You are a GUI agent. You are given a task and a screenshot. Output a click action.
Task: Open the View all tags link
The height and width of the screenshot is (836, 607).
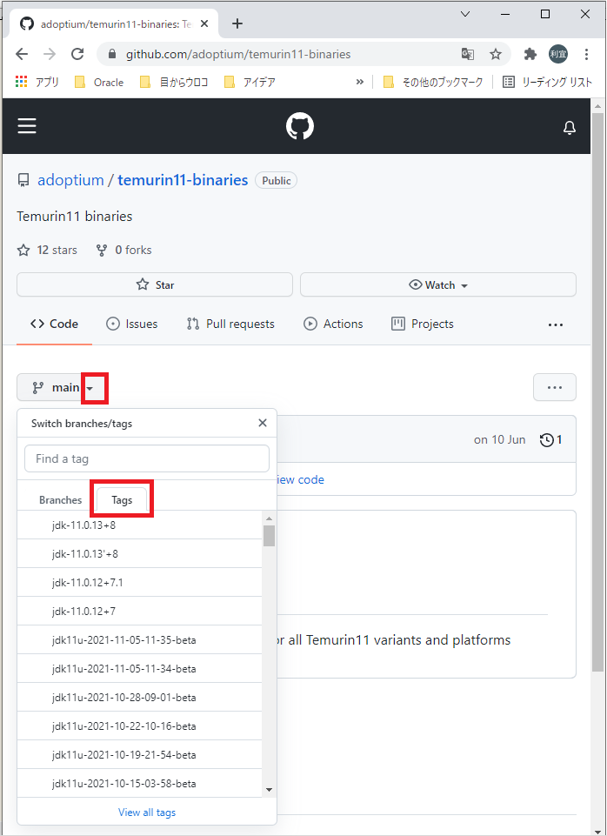(x=147, y=813)
